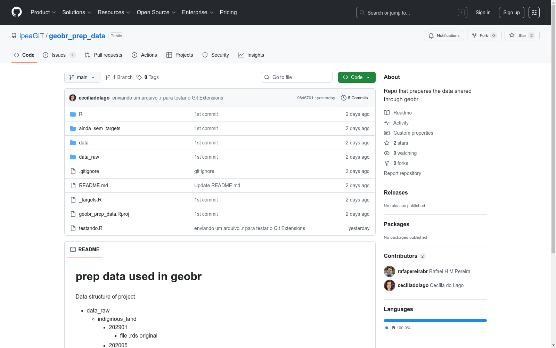This screenshot has height=348, width=556.
Task: Open commit hash 98d6701
Action: tap(305, 98)
